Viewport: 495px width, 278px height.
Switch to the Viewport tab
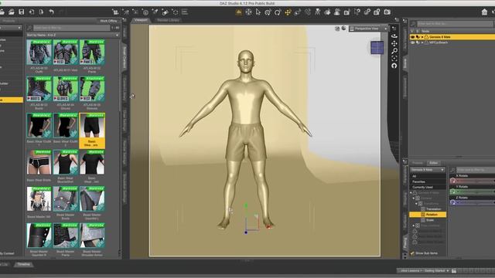141,20
